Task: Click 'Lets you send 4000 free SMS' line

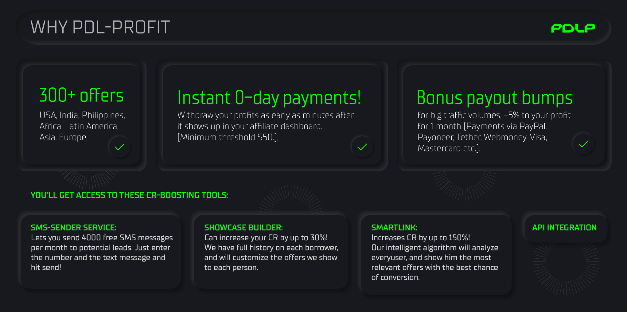Action: 102,238
